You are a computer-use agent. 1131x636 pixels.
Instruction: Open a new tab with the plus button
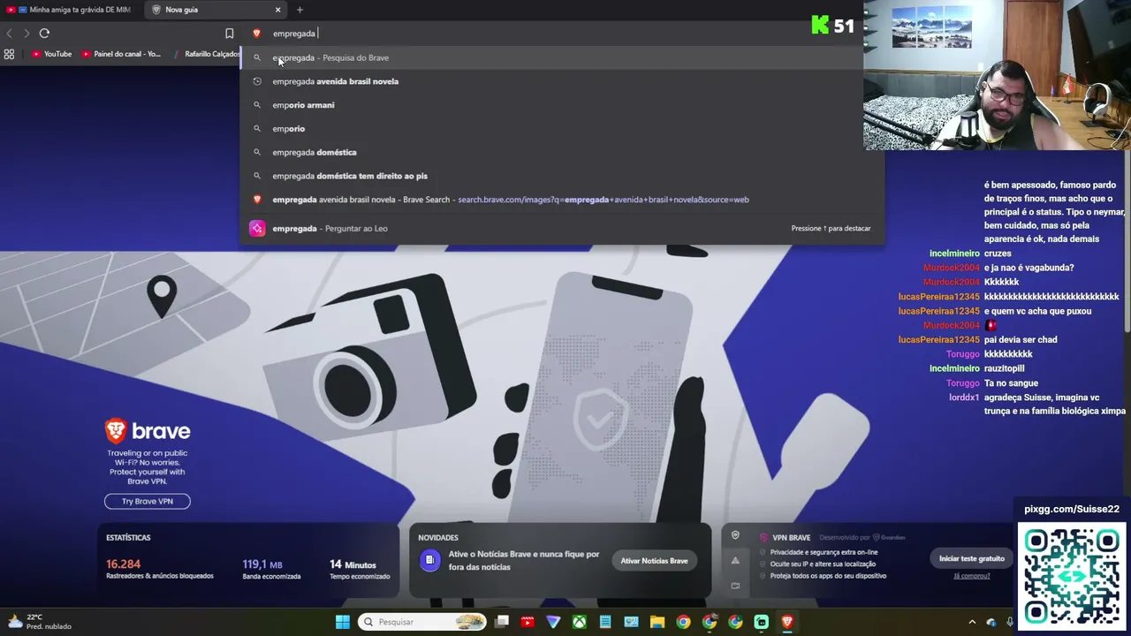tap(300, 10)
